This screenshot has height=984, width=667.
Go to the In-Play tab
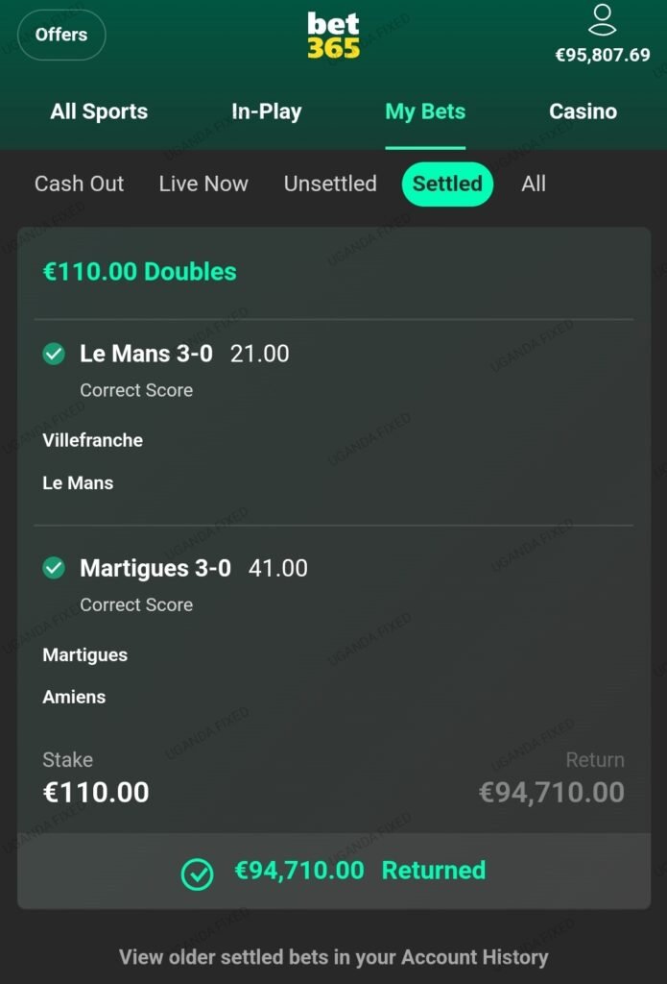pyautogui.click(x=266, y=111)
